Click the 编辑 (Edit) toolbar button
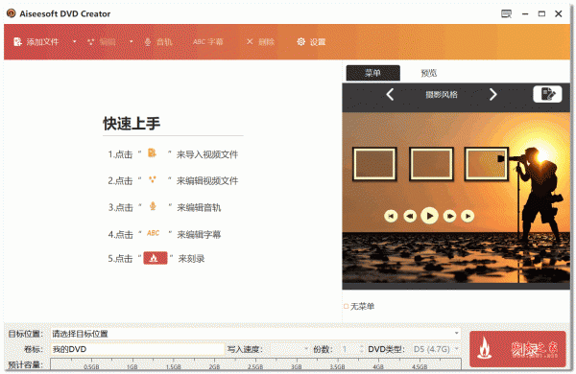The height and width of the screenshot is (374, 576). (102, 42)
